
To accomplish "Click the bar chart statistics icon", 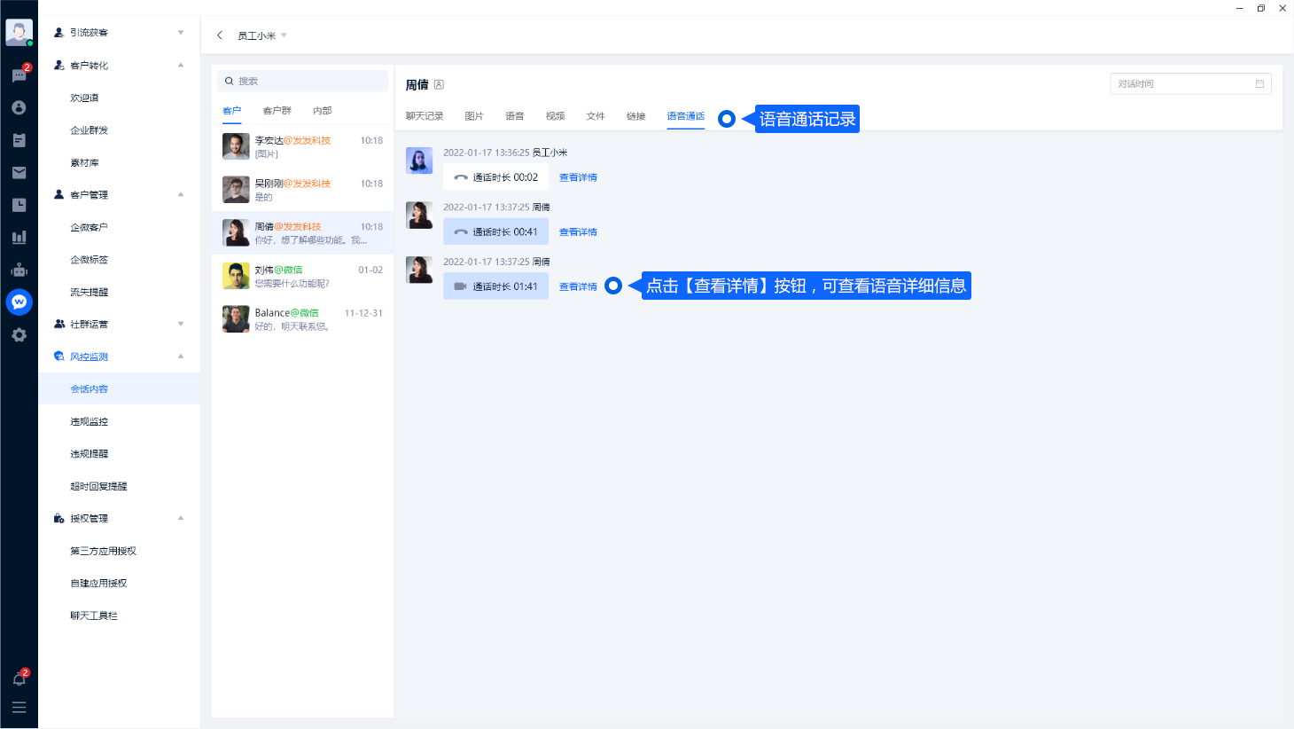I will point(19,237).
